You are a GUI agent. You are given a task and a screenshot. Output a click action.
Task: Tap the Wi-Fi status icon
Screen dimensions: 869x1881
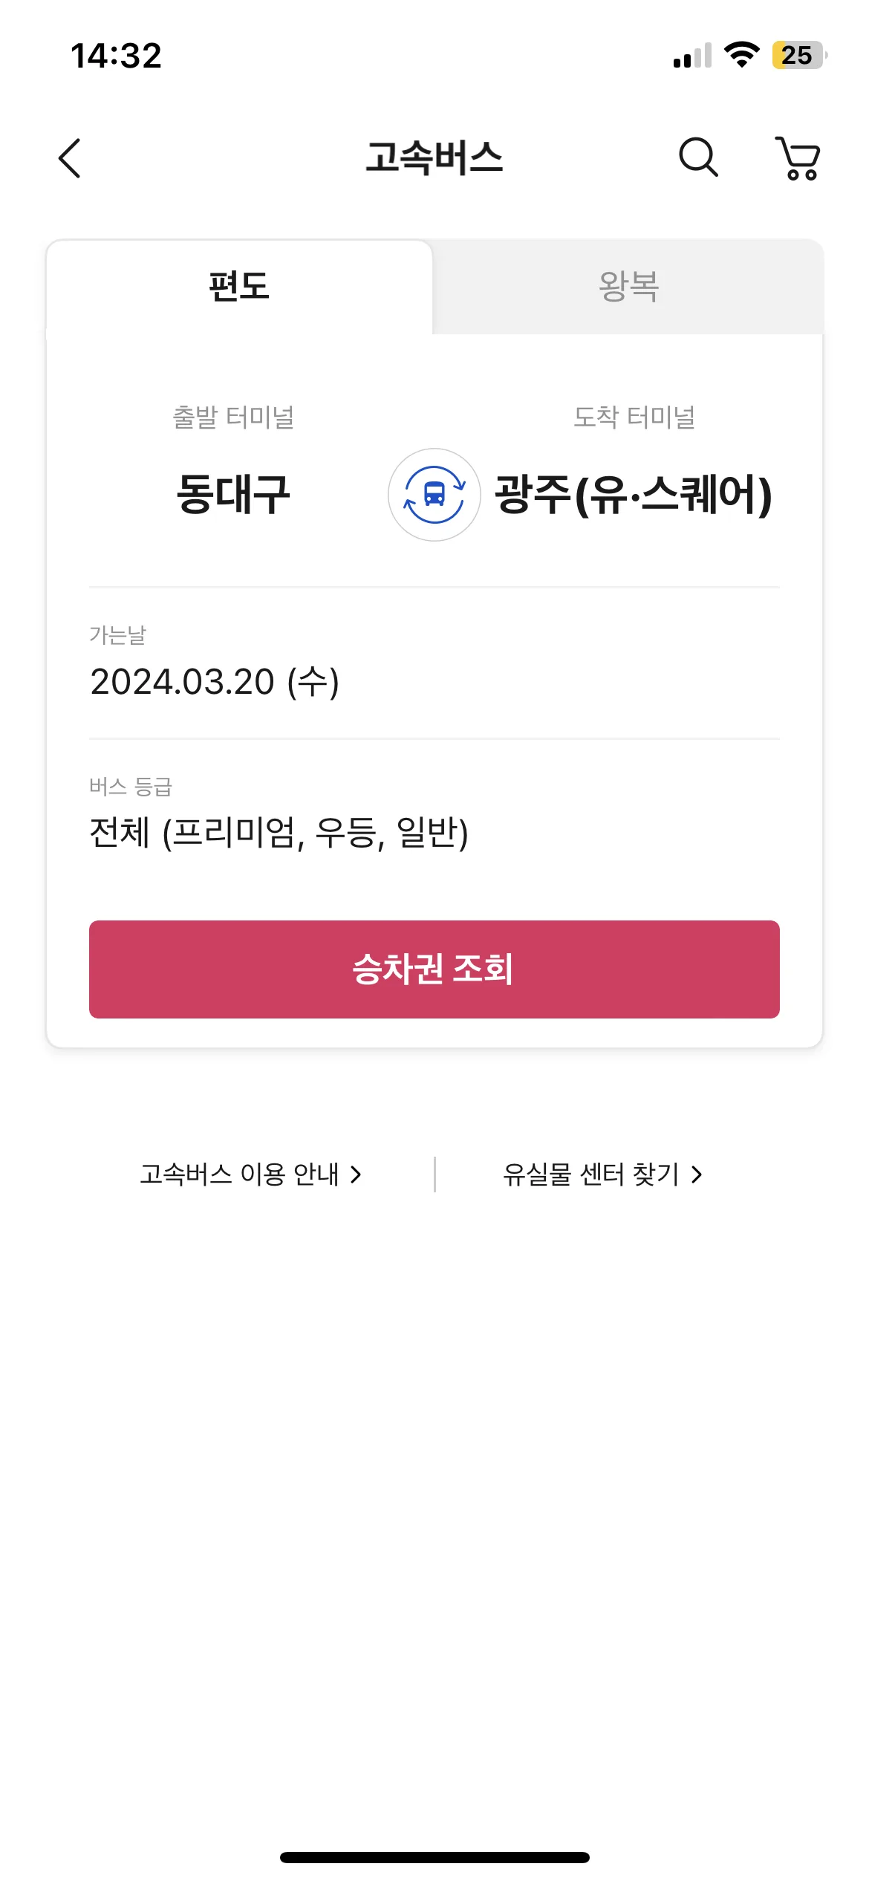(741, 55)
